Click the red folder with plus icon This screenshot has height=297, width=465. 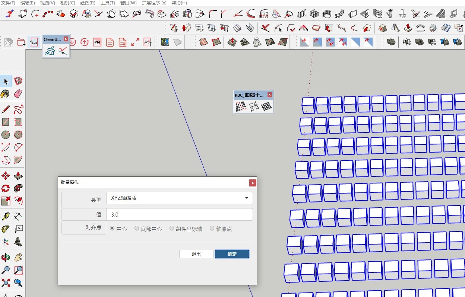click(x=21, y=42)
